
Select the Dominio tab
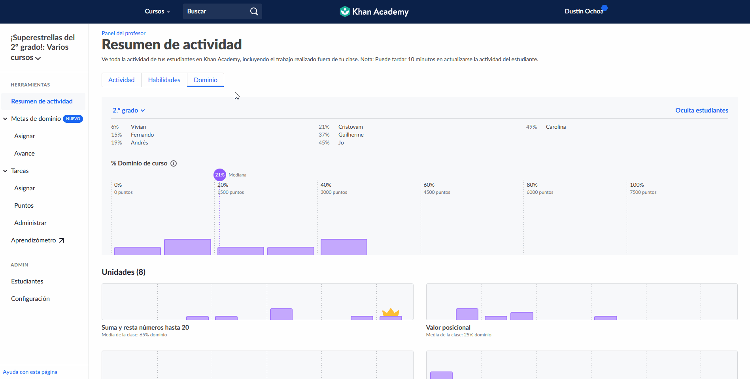(x=206, y=80)
